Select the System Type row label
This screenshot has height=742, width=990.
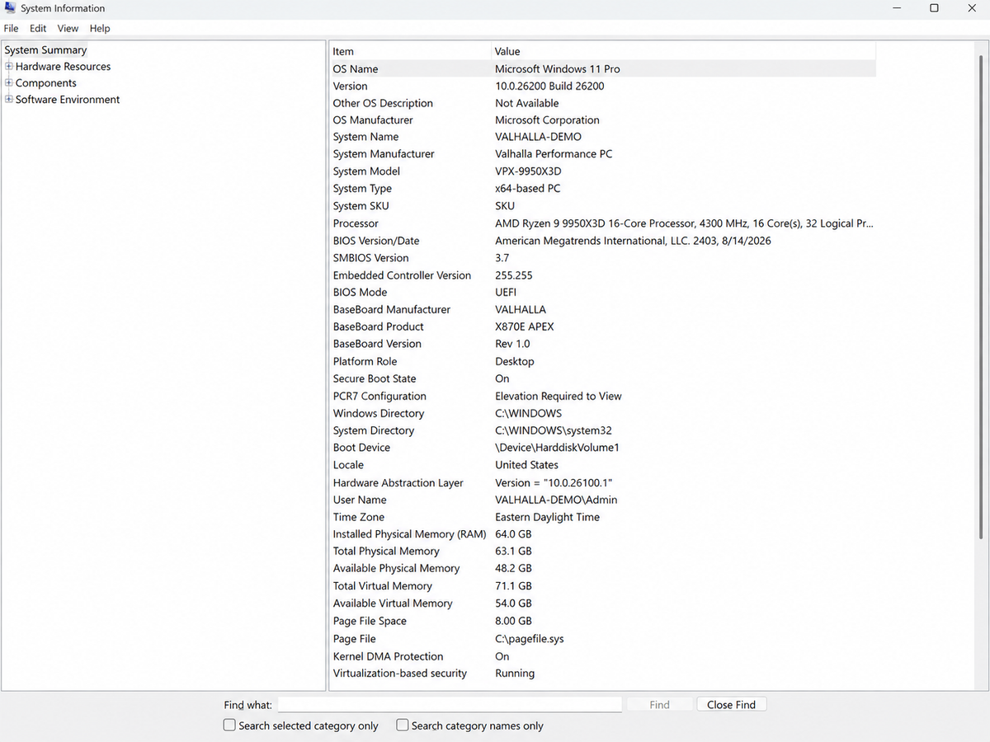(x=362, y=189)
